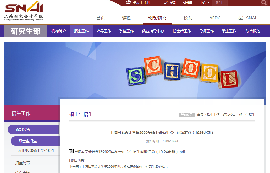
Task: Click the search magnifier icon
Action: (263, 3)
